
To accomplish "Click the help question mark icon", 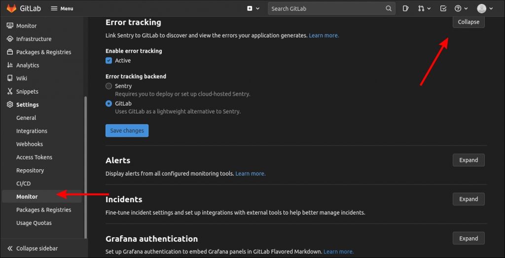I will click(x=458, y=9).
